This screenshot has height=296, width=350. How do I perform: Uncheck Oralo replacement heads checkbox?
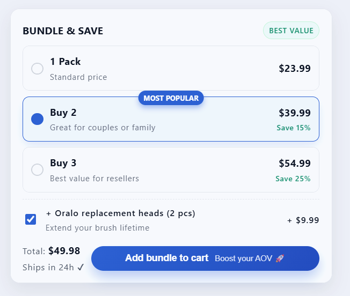[31, 219]
